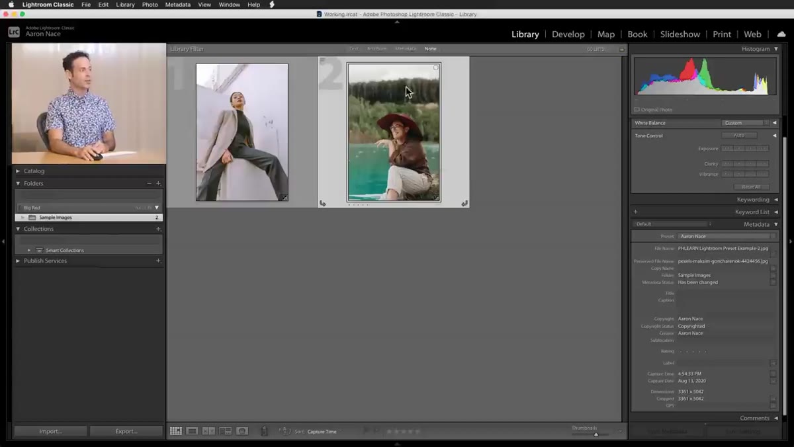Click the badge on first thumbnail corner
This screenshot has height=447, width=794.
pos(284,197)
